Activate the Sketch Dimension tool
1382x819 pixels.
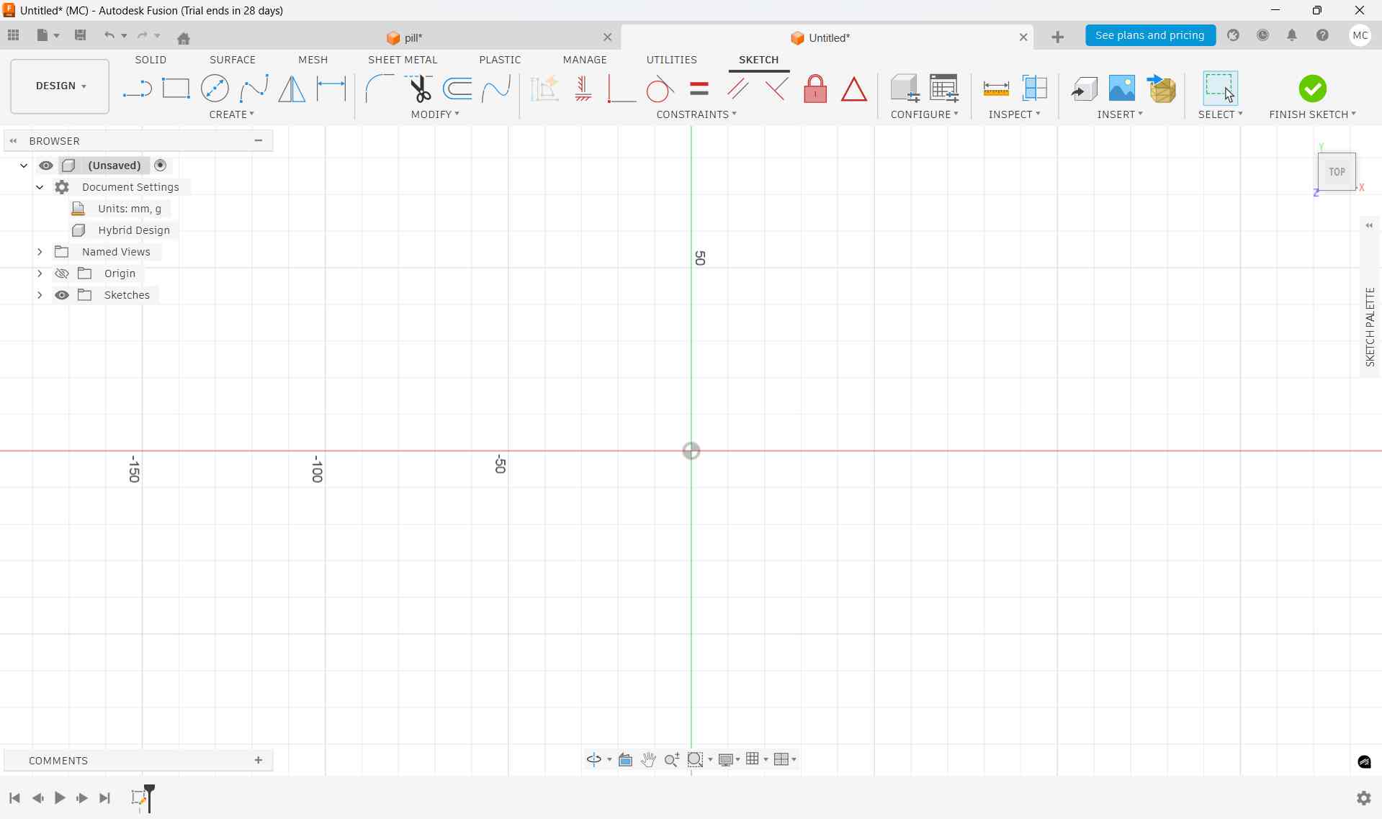(331, 89)
